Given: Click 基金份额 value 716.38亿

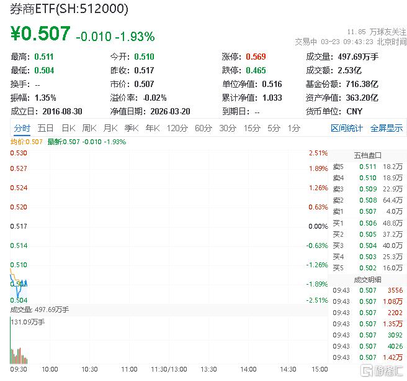Looking at the screenshot, I should pyautogui.click(x=362, y=84).
